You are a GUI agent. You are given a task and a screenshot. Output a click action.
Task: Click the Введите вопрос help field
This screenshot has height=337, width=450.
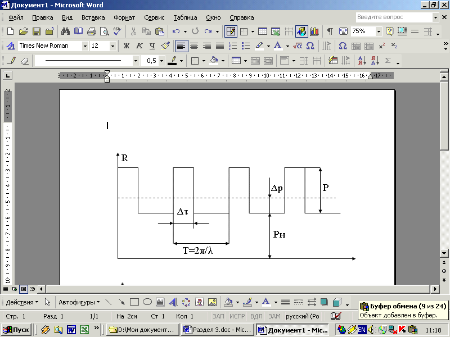[393, 17]
